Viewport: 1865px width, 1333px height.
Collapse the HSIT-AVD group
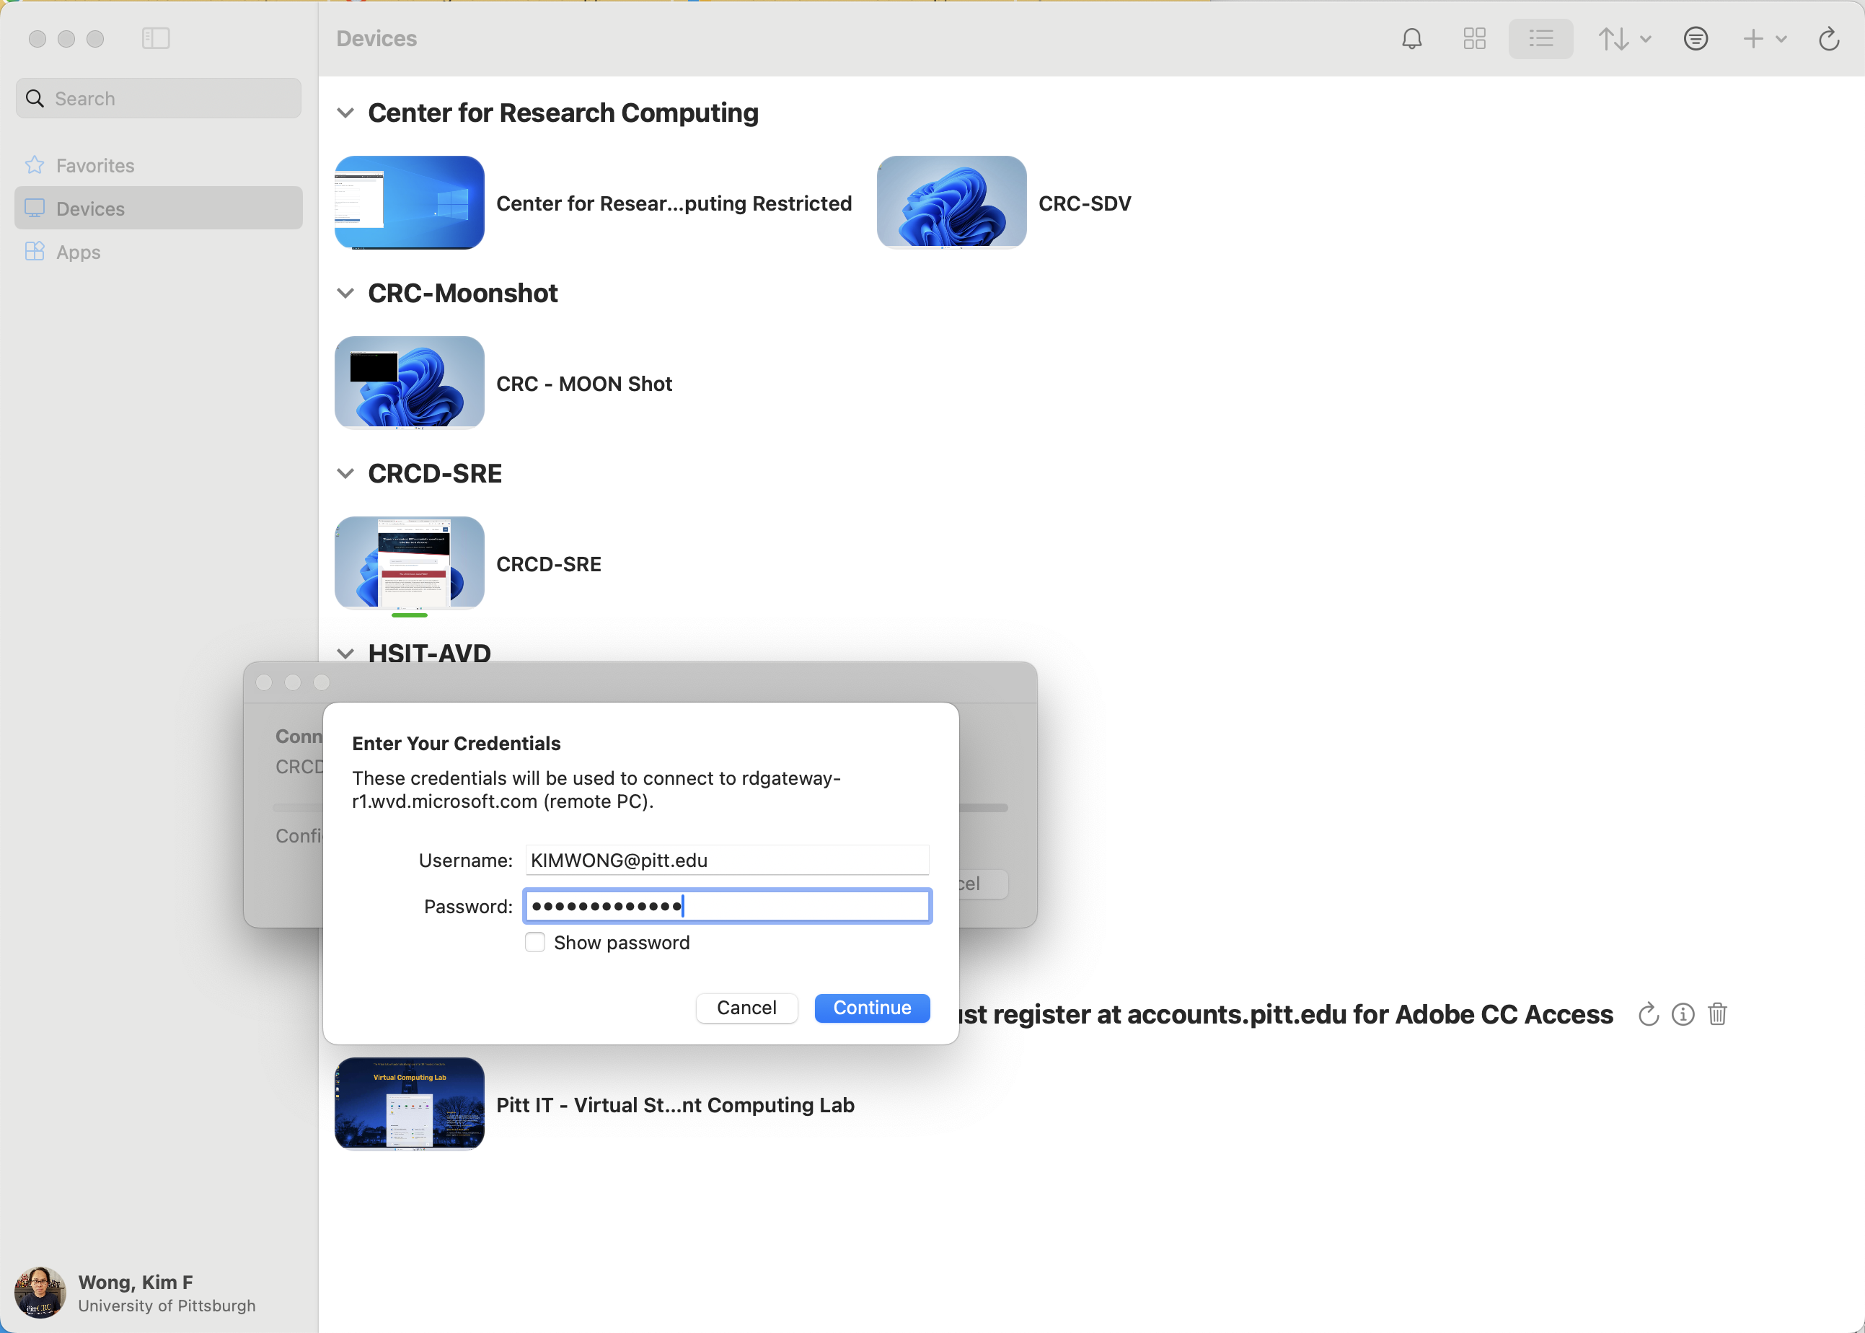[345, 654]
